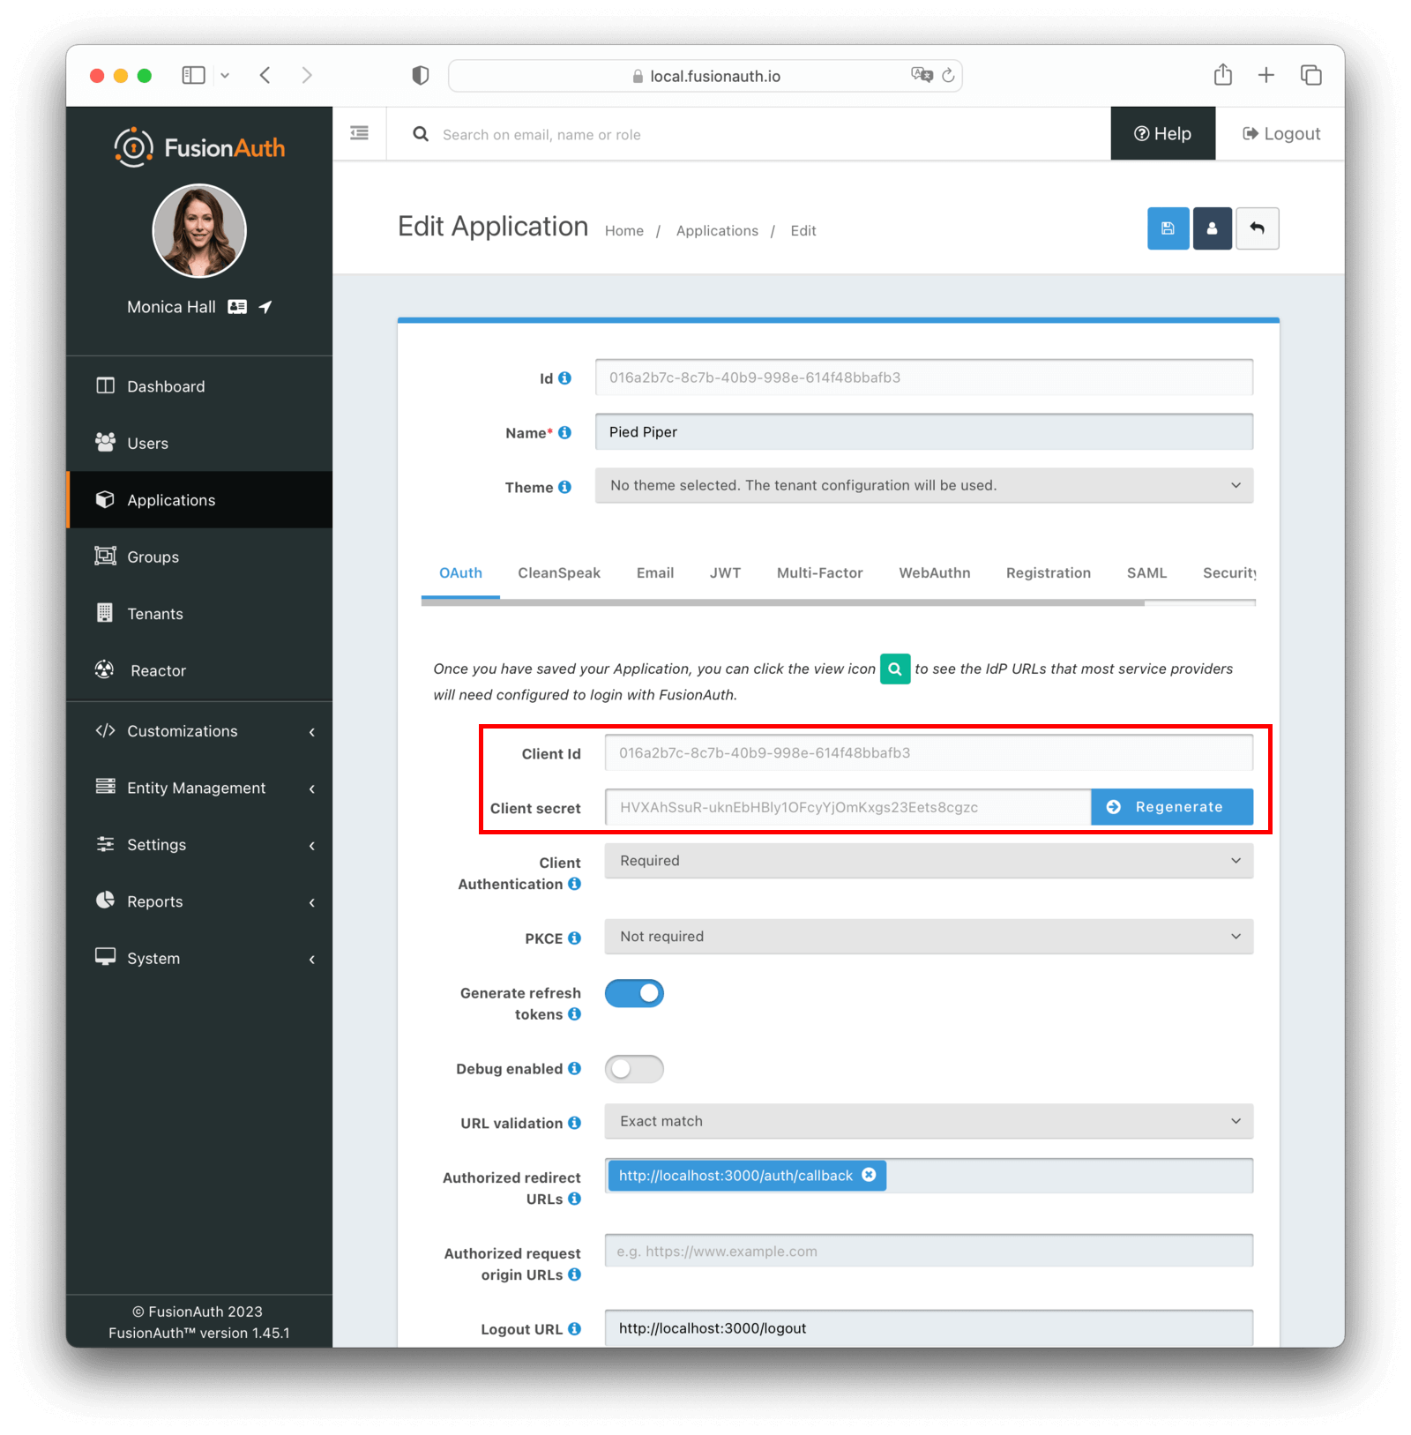Click the Logout URL input field

tap(929, 1328)
